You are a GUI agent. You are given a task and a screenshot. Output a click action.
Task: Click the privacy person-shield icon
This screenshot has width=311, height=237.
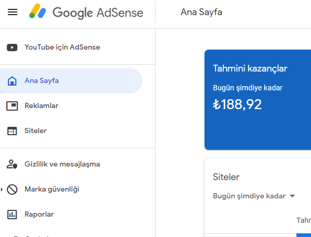coord(12,164)
